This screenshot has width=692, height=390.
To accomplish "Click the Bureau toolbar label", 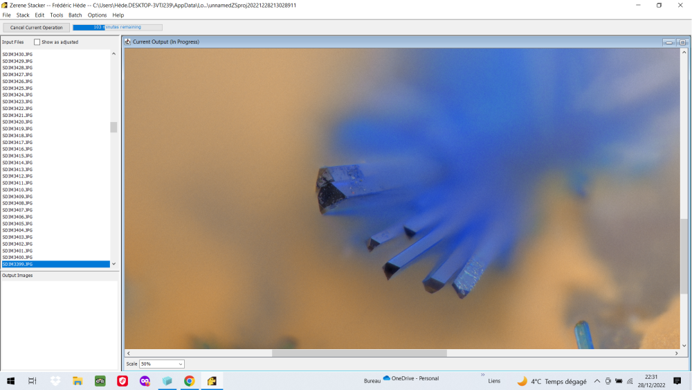I will (372, 381).
